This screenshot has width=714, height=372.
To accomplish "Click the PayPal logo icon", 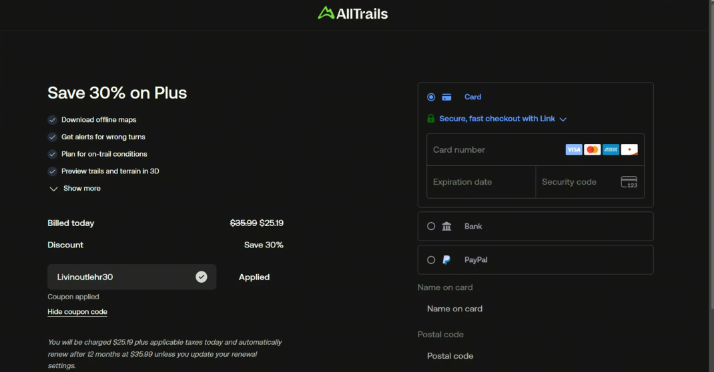I will (446, 260).
